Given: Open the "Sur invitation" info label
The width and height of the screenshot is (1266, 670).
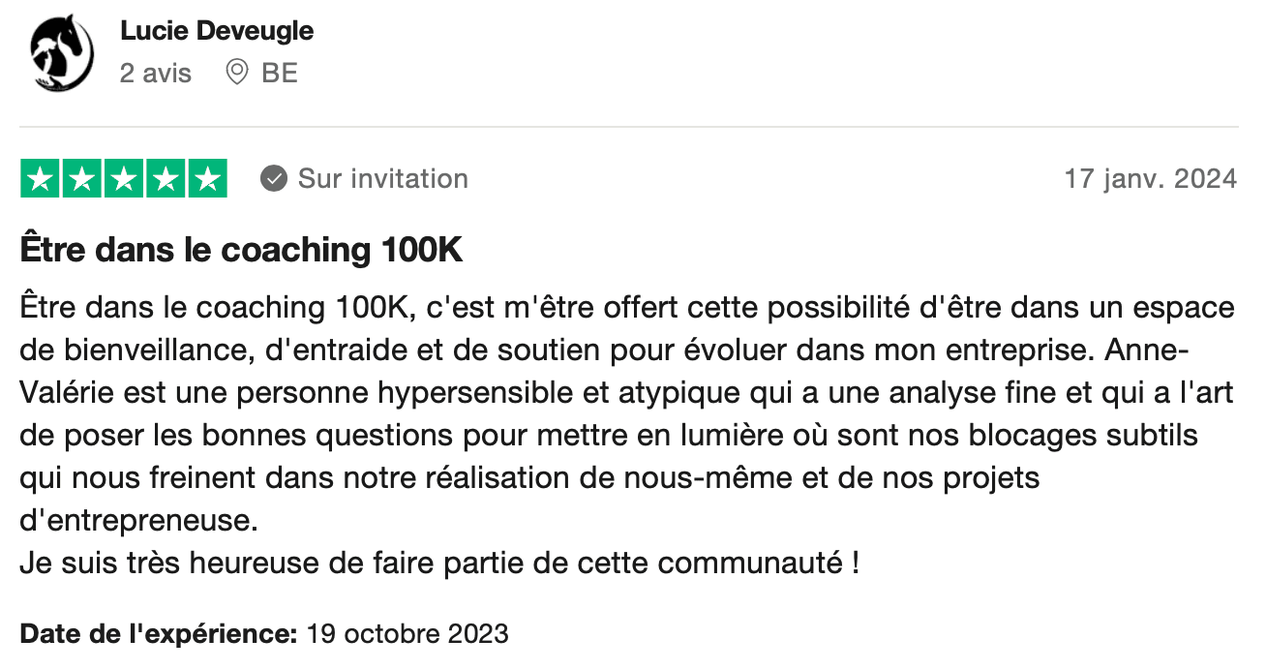Looking at the screenshot, I should pos(383,178).
